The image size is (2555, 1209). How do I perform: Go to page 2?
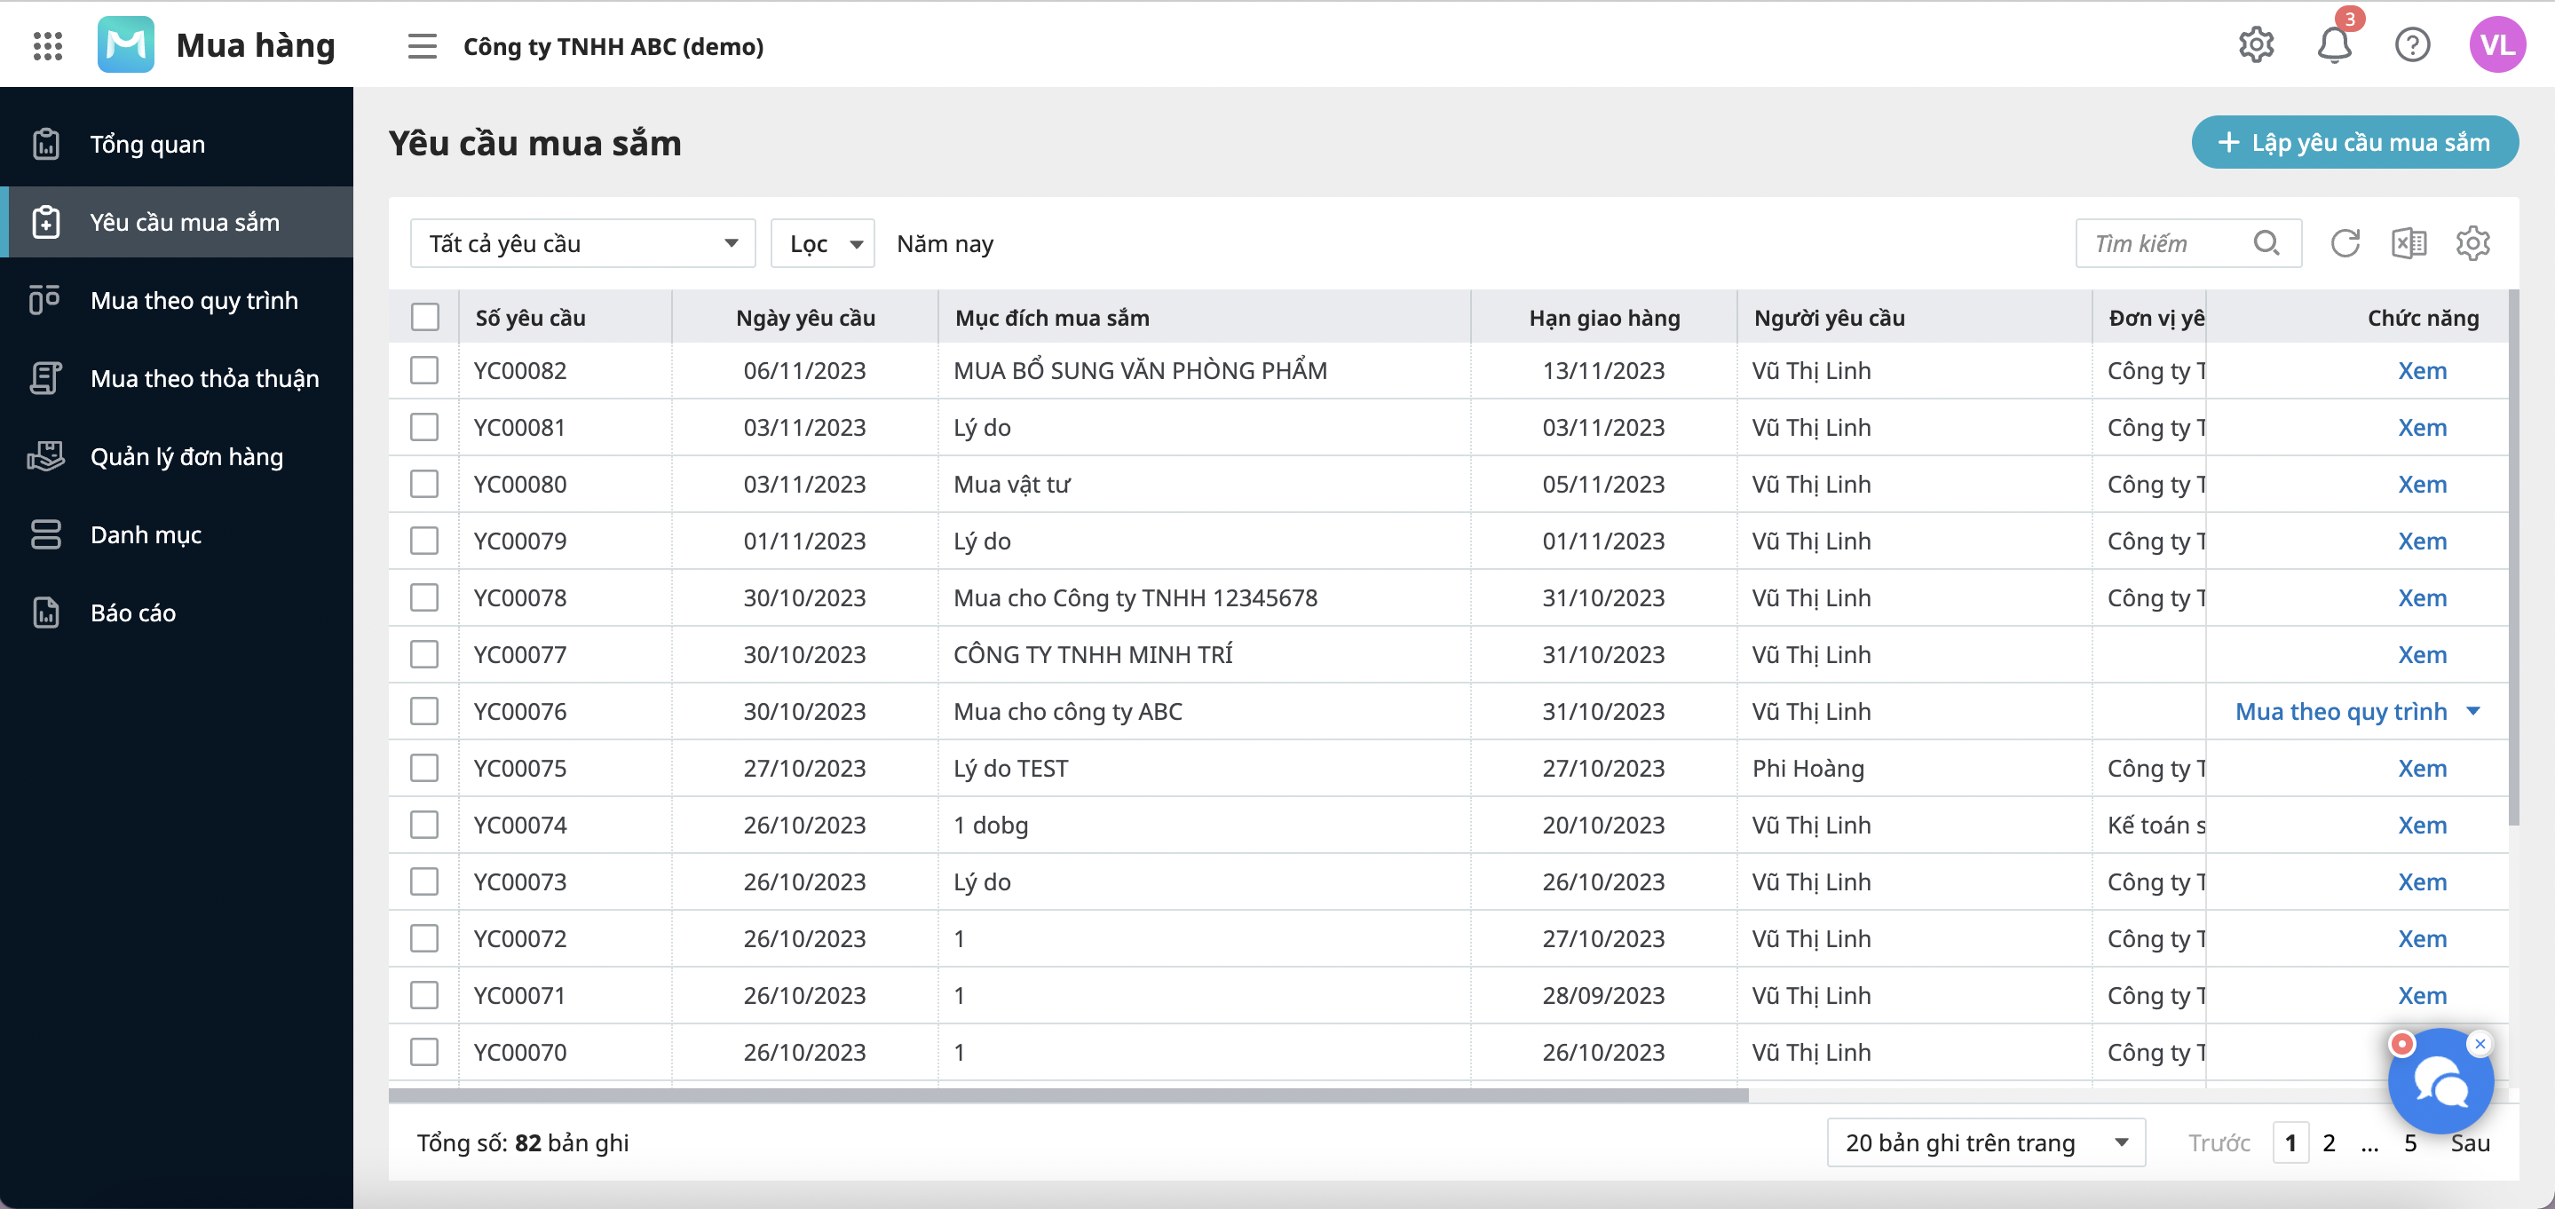click(2329, 1142)
